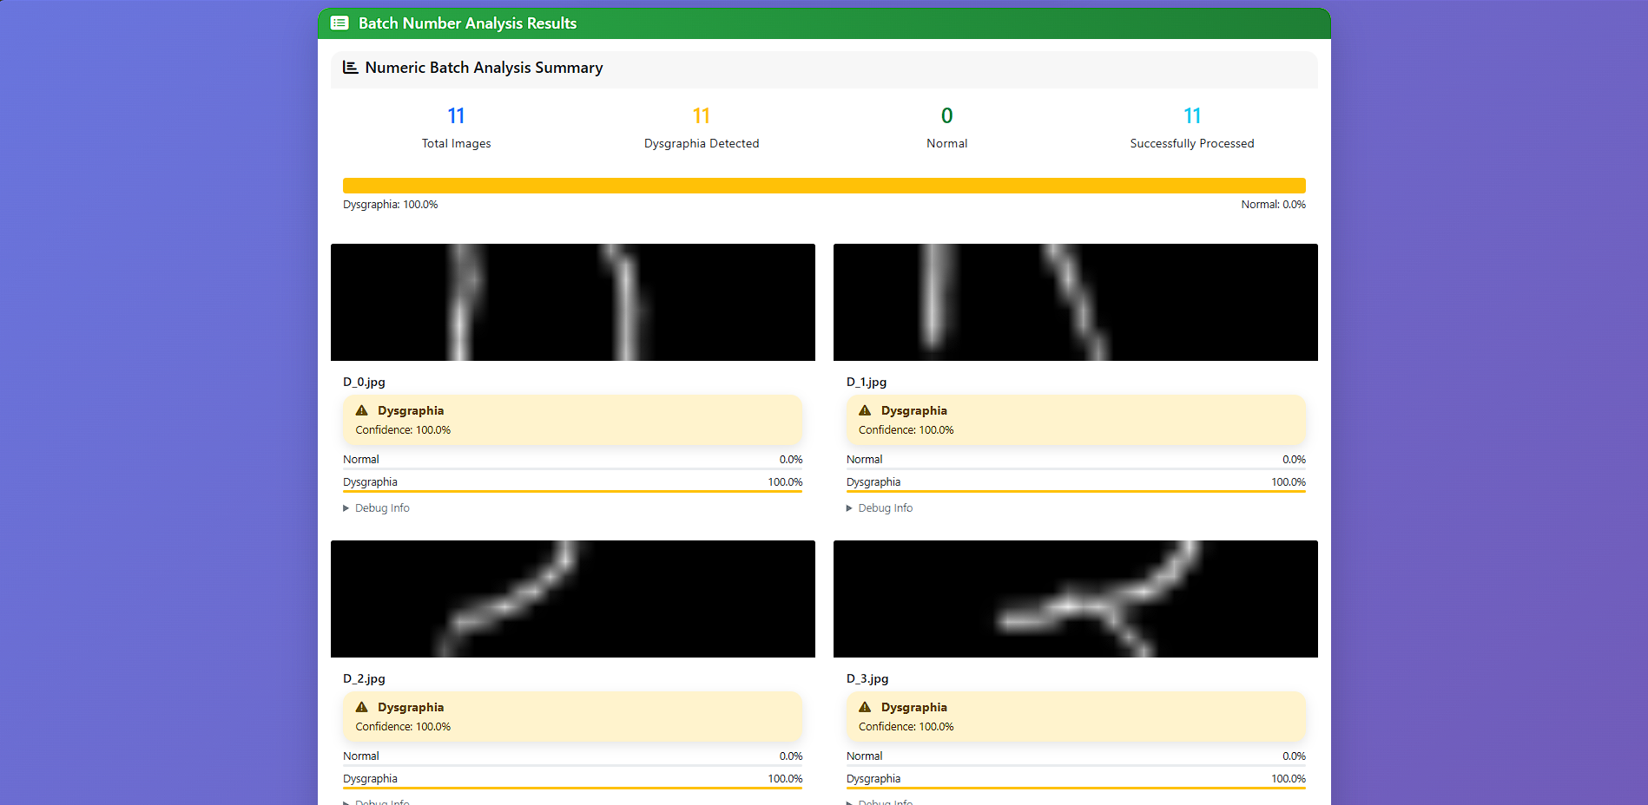Screen dimensions: 1648x805
Task: Click the Successfully Processed summary label
Action: coord(1191,143)
